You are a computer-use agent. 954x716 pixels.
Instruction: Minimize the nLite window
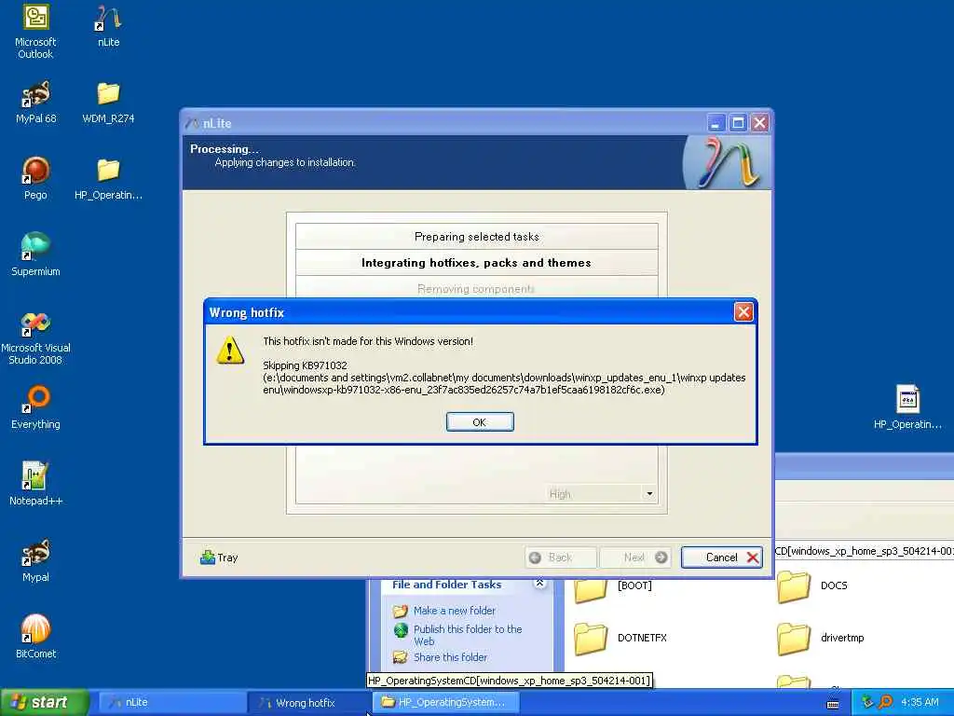[x=716, y=123]
